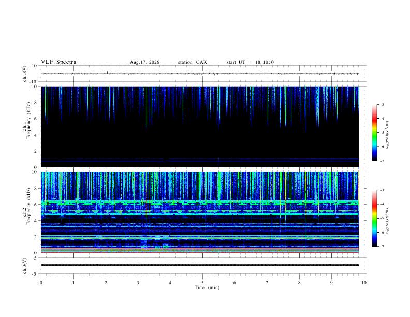Image resolution: width=410 pixels, height=317 pixels.
Task: Click the Time (min) axis label
Action: 207,287
